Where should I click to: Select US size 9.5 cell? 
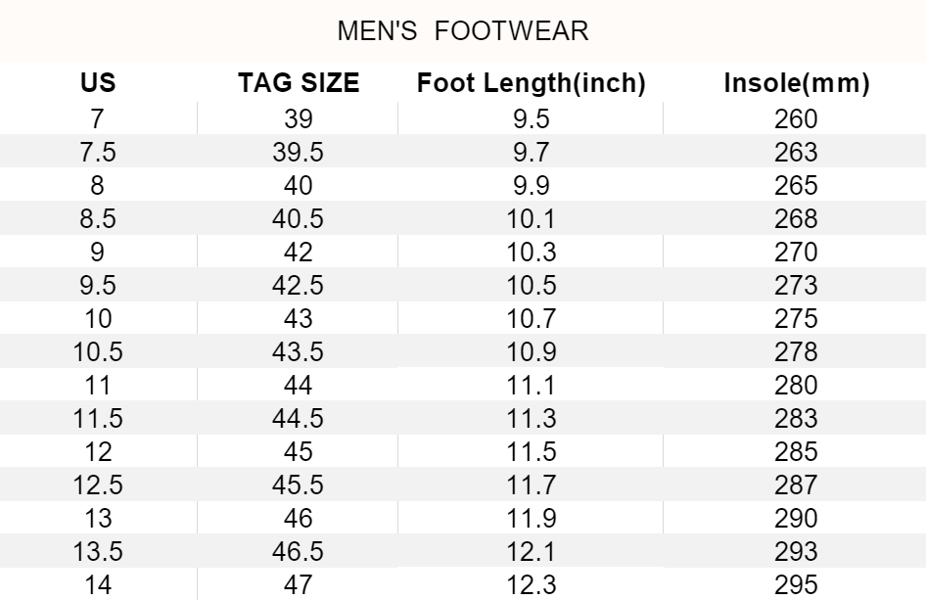(x=98, y=285)
